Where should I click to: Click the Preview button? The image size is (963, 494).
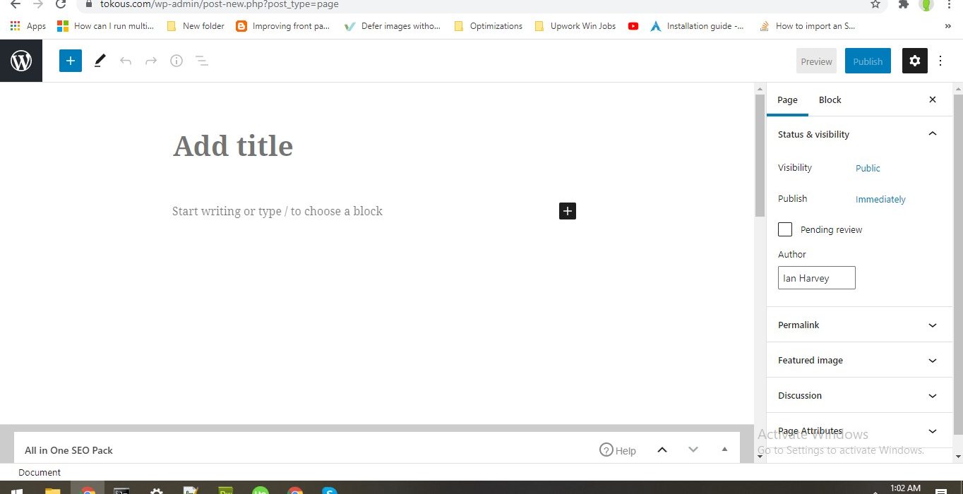pyautogui.click(x=816, y=61)
